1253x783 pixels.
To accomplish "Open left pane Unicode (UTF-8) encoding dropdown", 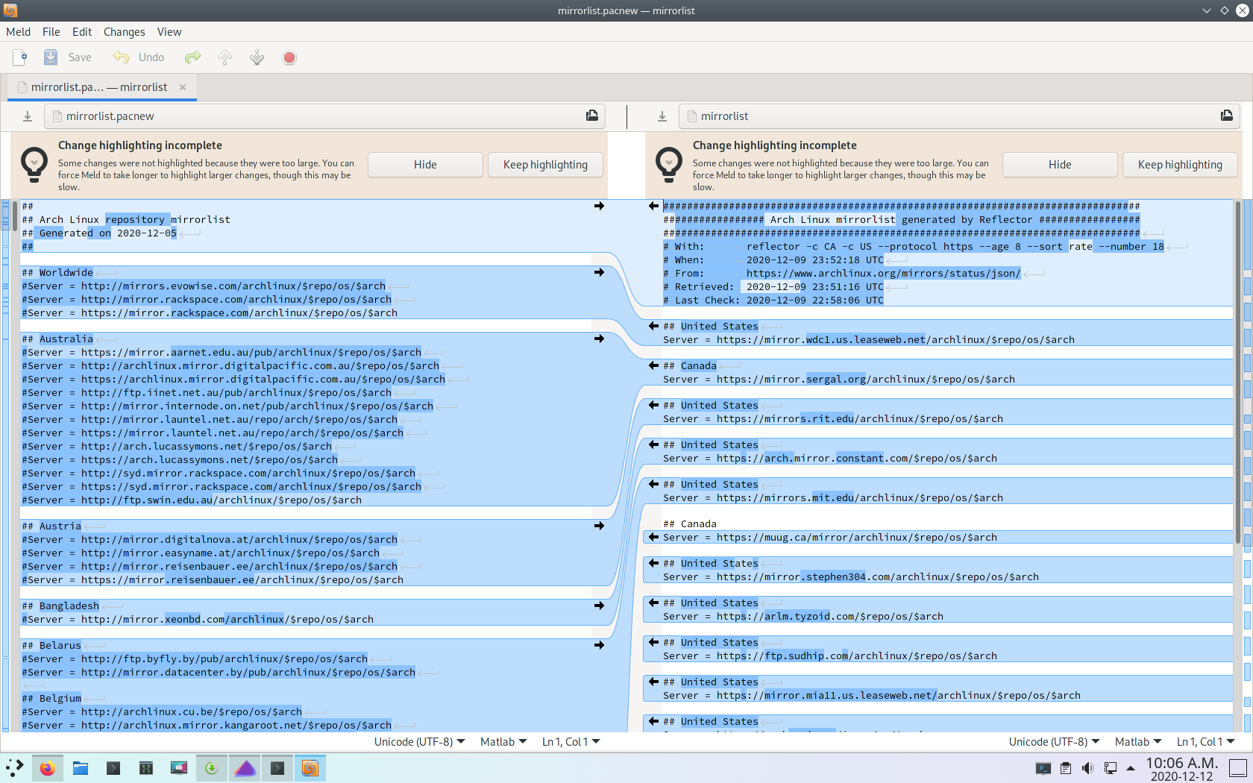I will pos(419,742).
